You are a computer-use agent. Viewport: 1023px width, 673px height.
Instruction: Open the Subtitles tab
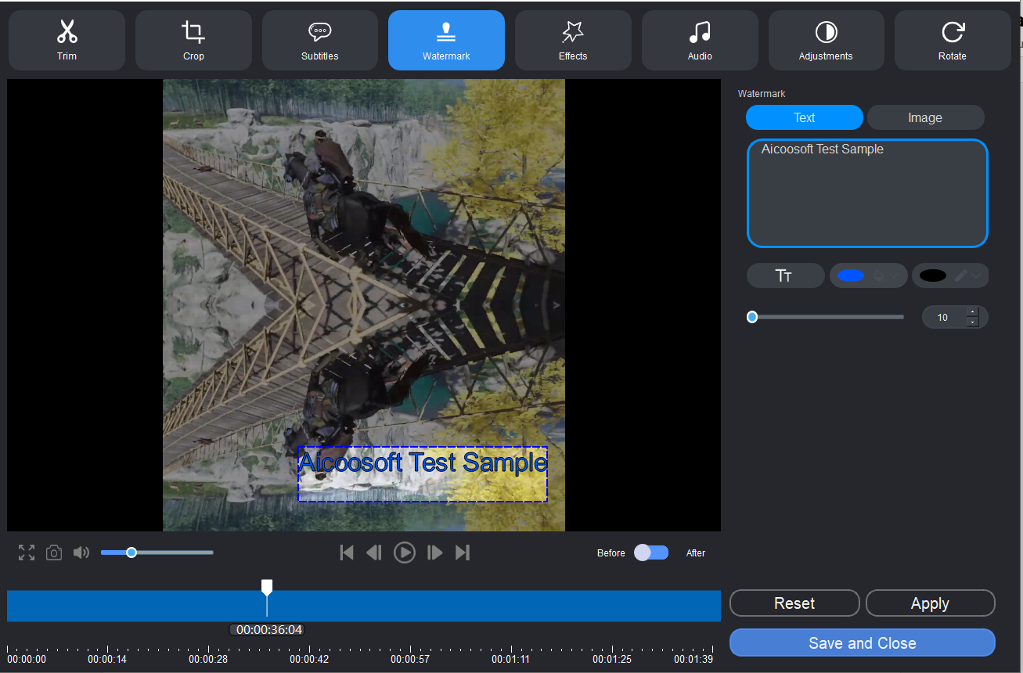pyautogui.click(x=320, y=40)
